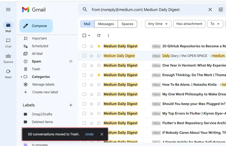
Task: Click into the search mail field
Action: coord(147,10)
